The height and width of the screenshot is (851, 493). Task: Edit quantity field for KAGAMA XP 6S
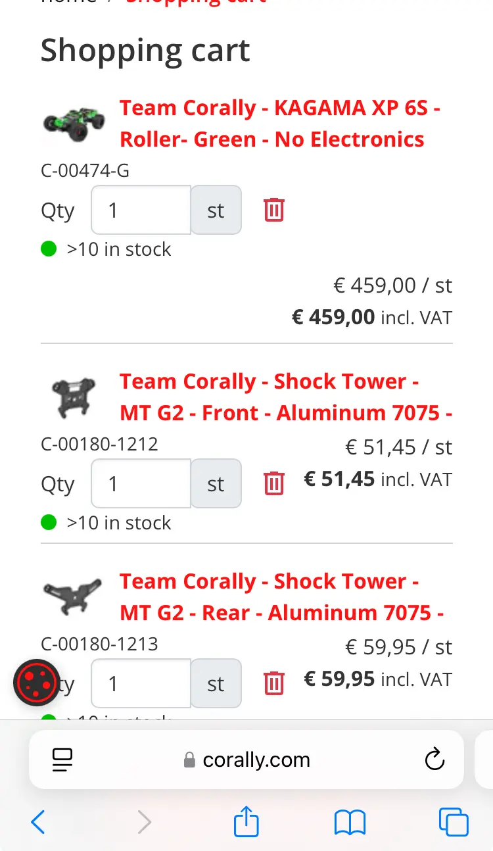pyautogui.click(x=141, y=210)
